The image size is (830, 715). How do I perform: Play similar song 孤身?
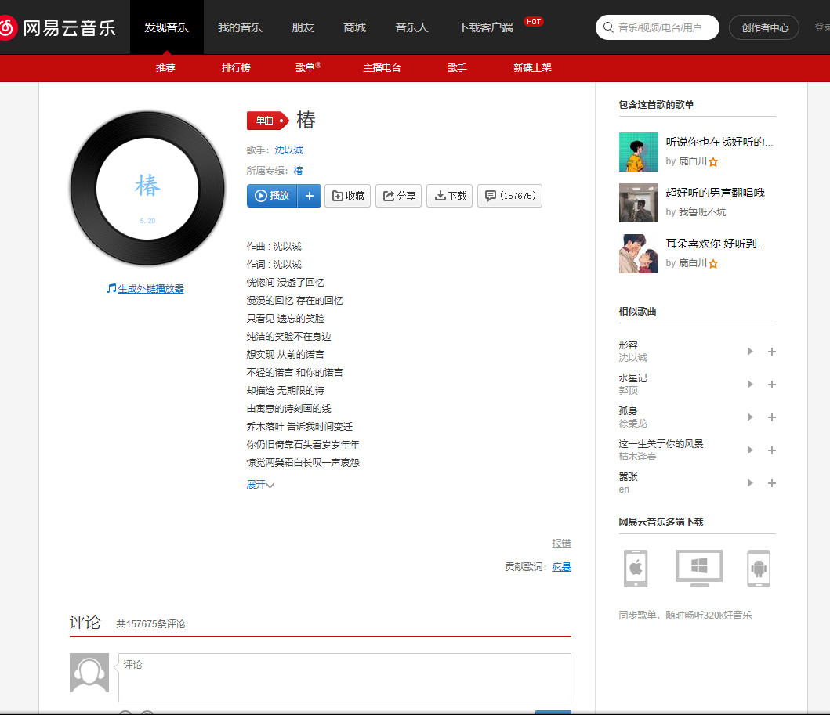click(750, 417)
